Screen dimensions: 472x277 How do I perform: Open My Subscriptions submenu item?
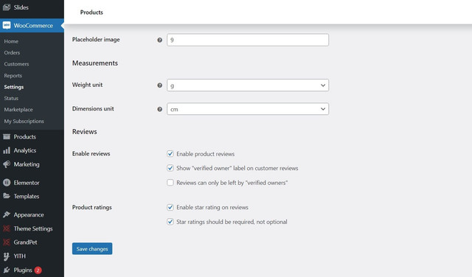pyautogui.click(x=24, y=122)
